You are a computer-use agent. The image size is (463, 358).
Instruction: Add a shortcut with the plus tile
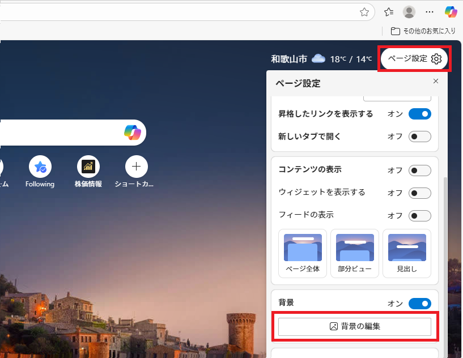(136, 167)
